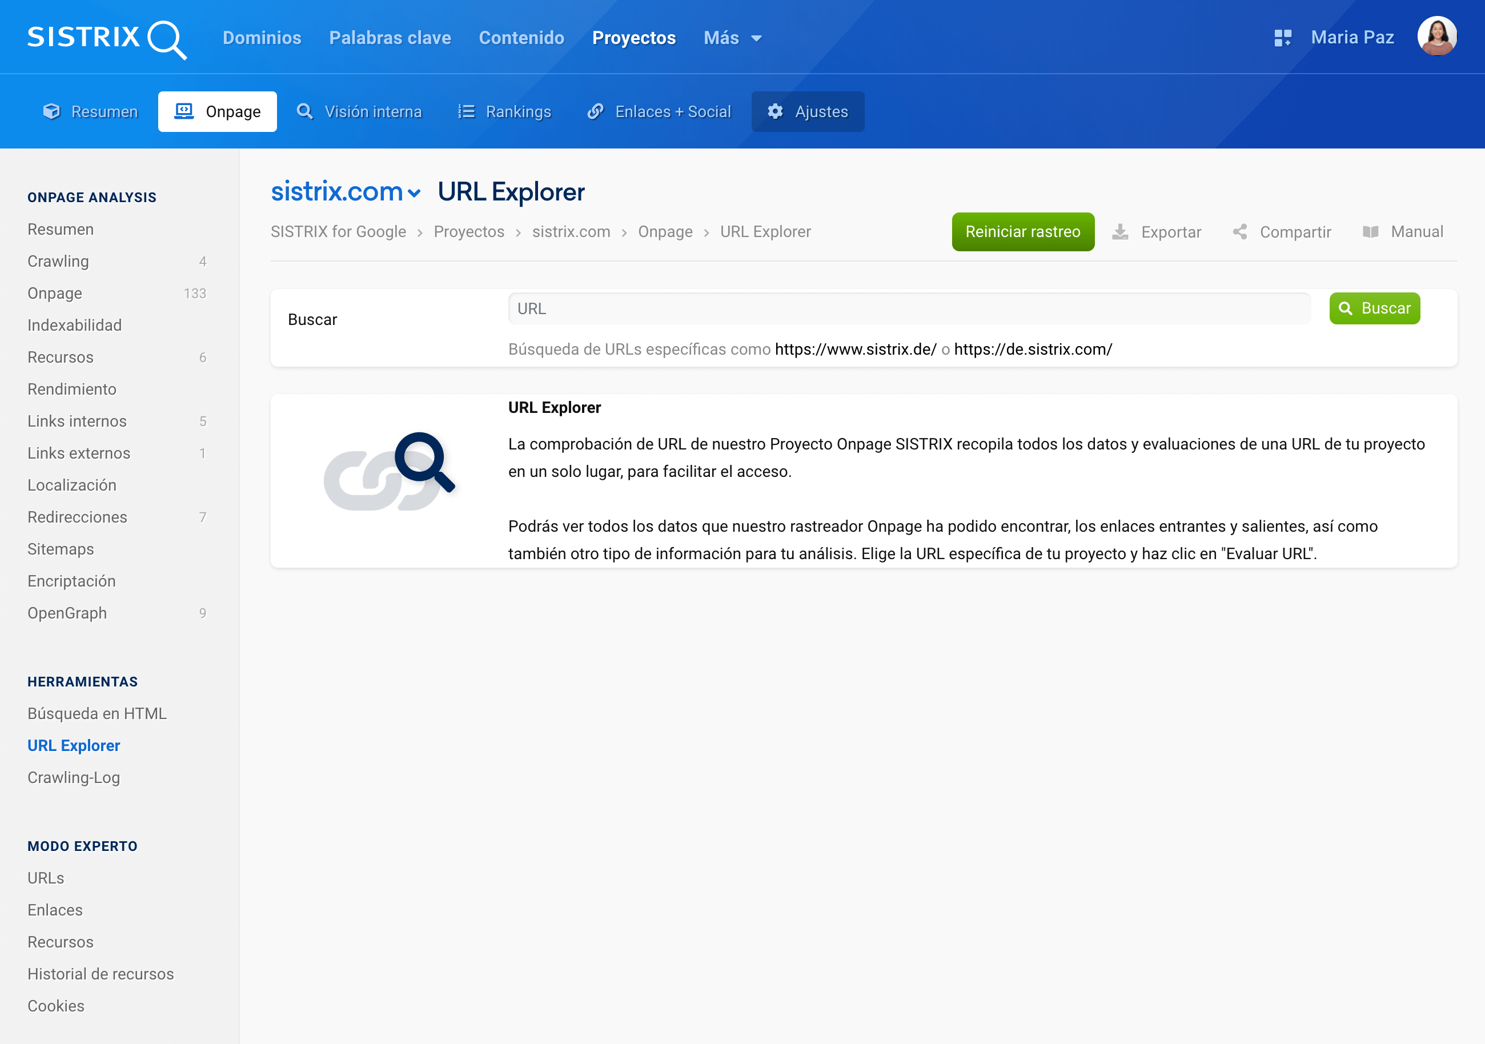Click the Compartir share icon

(x=1239, y=231)
